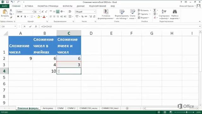202x114 pixels.
Task: Open Найти и выделить dropdown
Action: [x=175, y=14]
